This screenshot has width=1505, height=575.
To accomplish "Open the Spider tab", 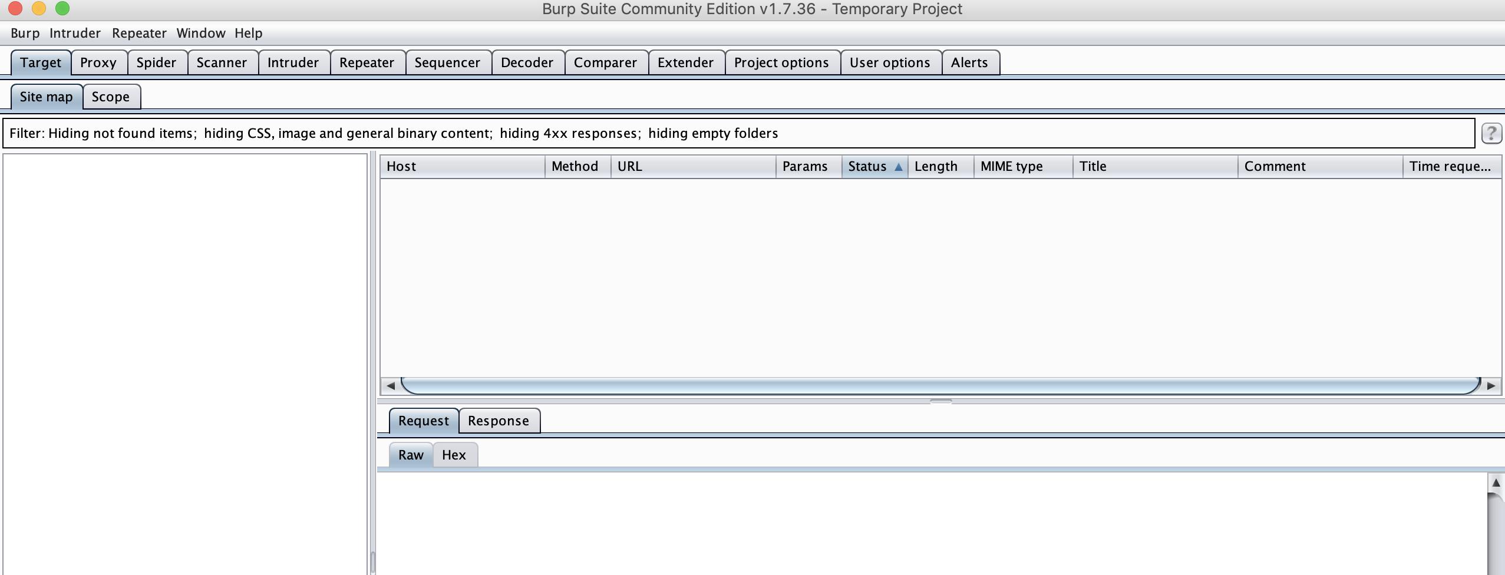I will pyautogui.click(x=157, y=62).
